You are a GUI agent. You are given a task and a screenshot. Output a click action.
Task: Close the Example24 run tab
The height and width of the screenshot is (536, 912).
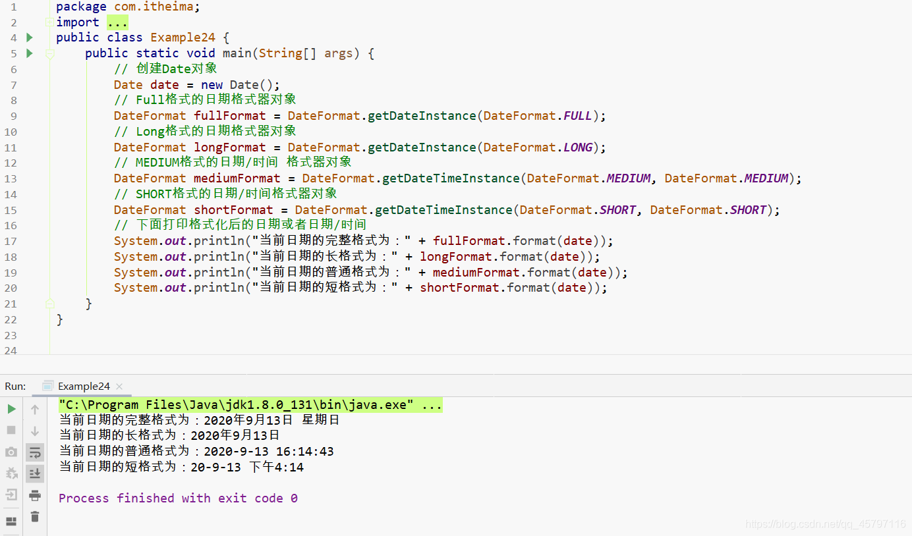(119, 387)
